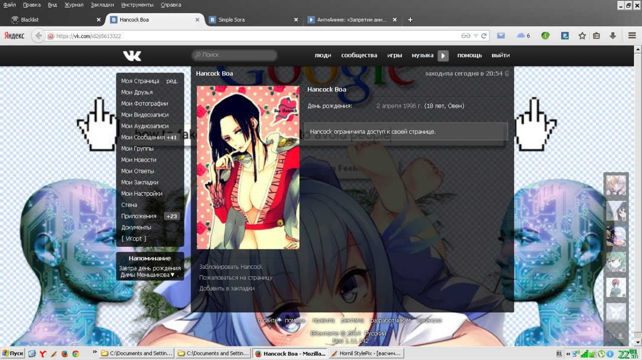Close the Blacklist tab

pos(98,20)
